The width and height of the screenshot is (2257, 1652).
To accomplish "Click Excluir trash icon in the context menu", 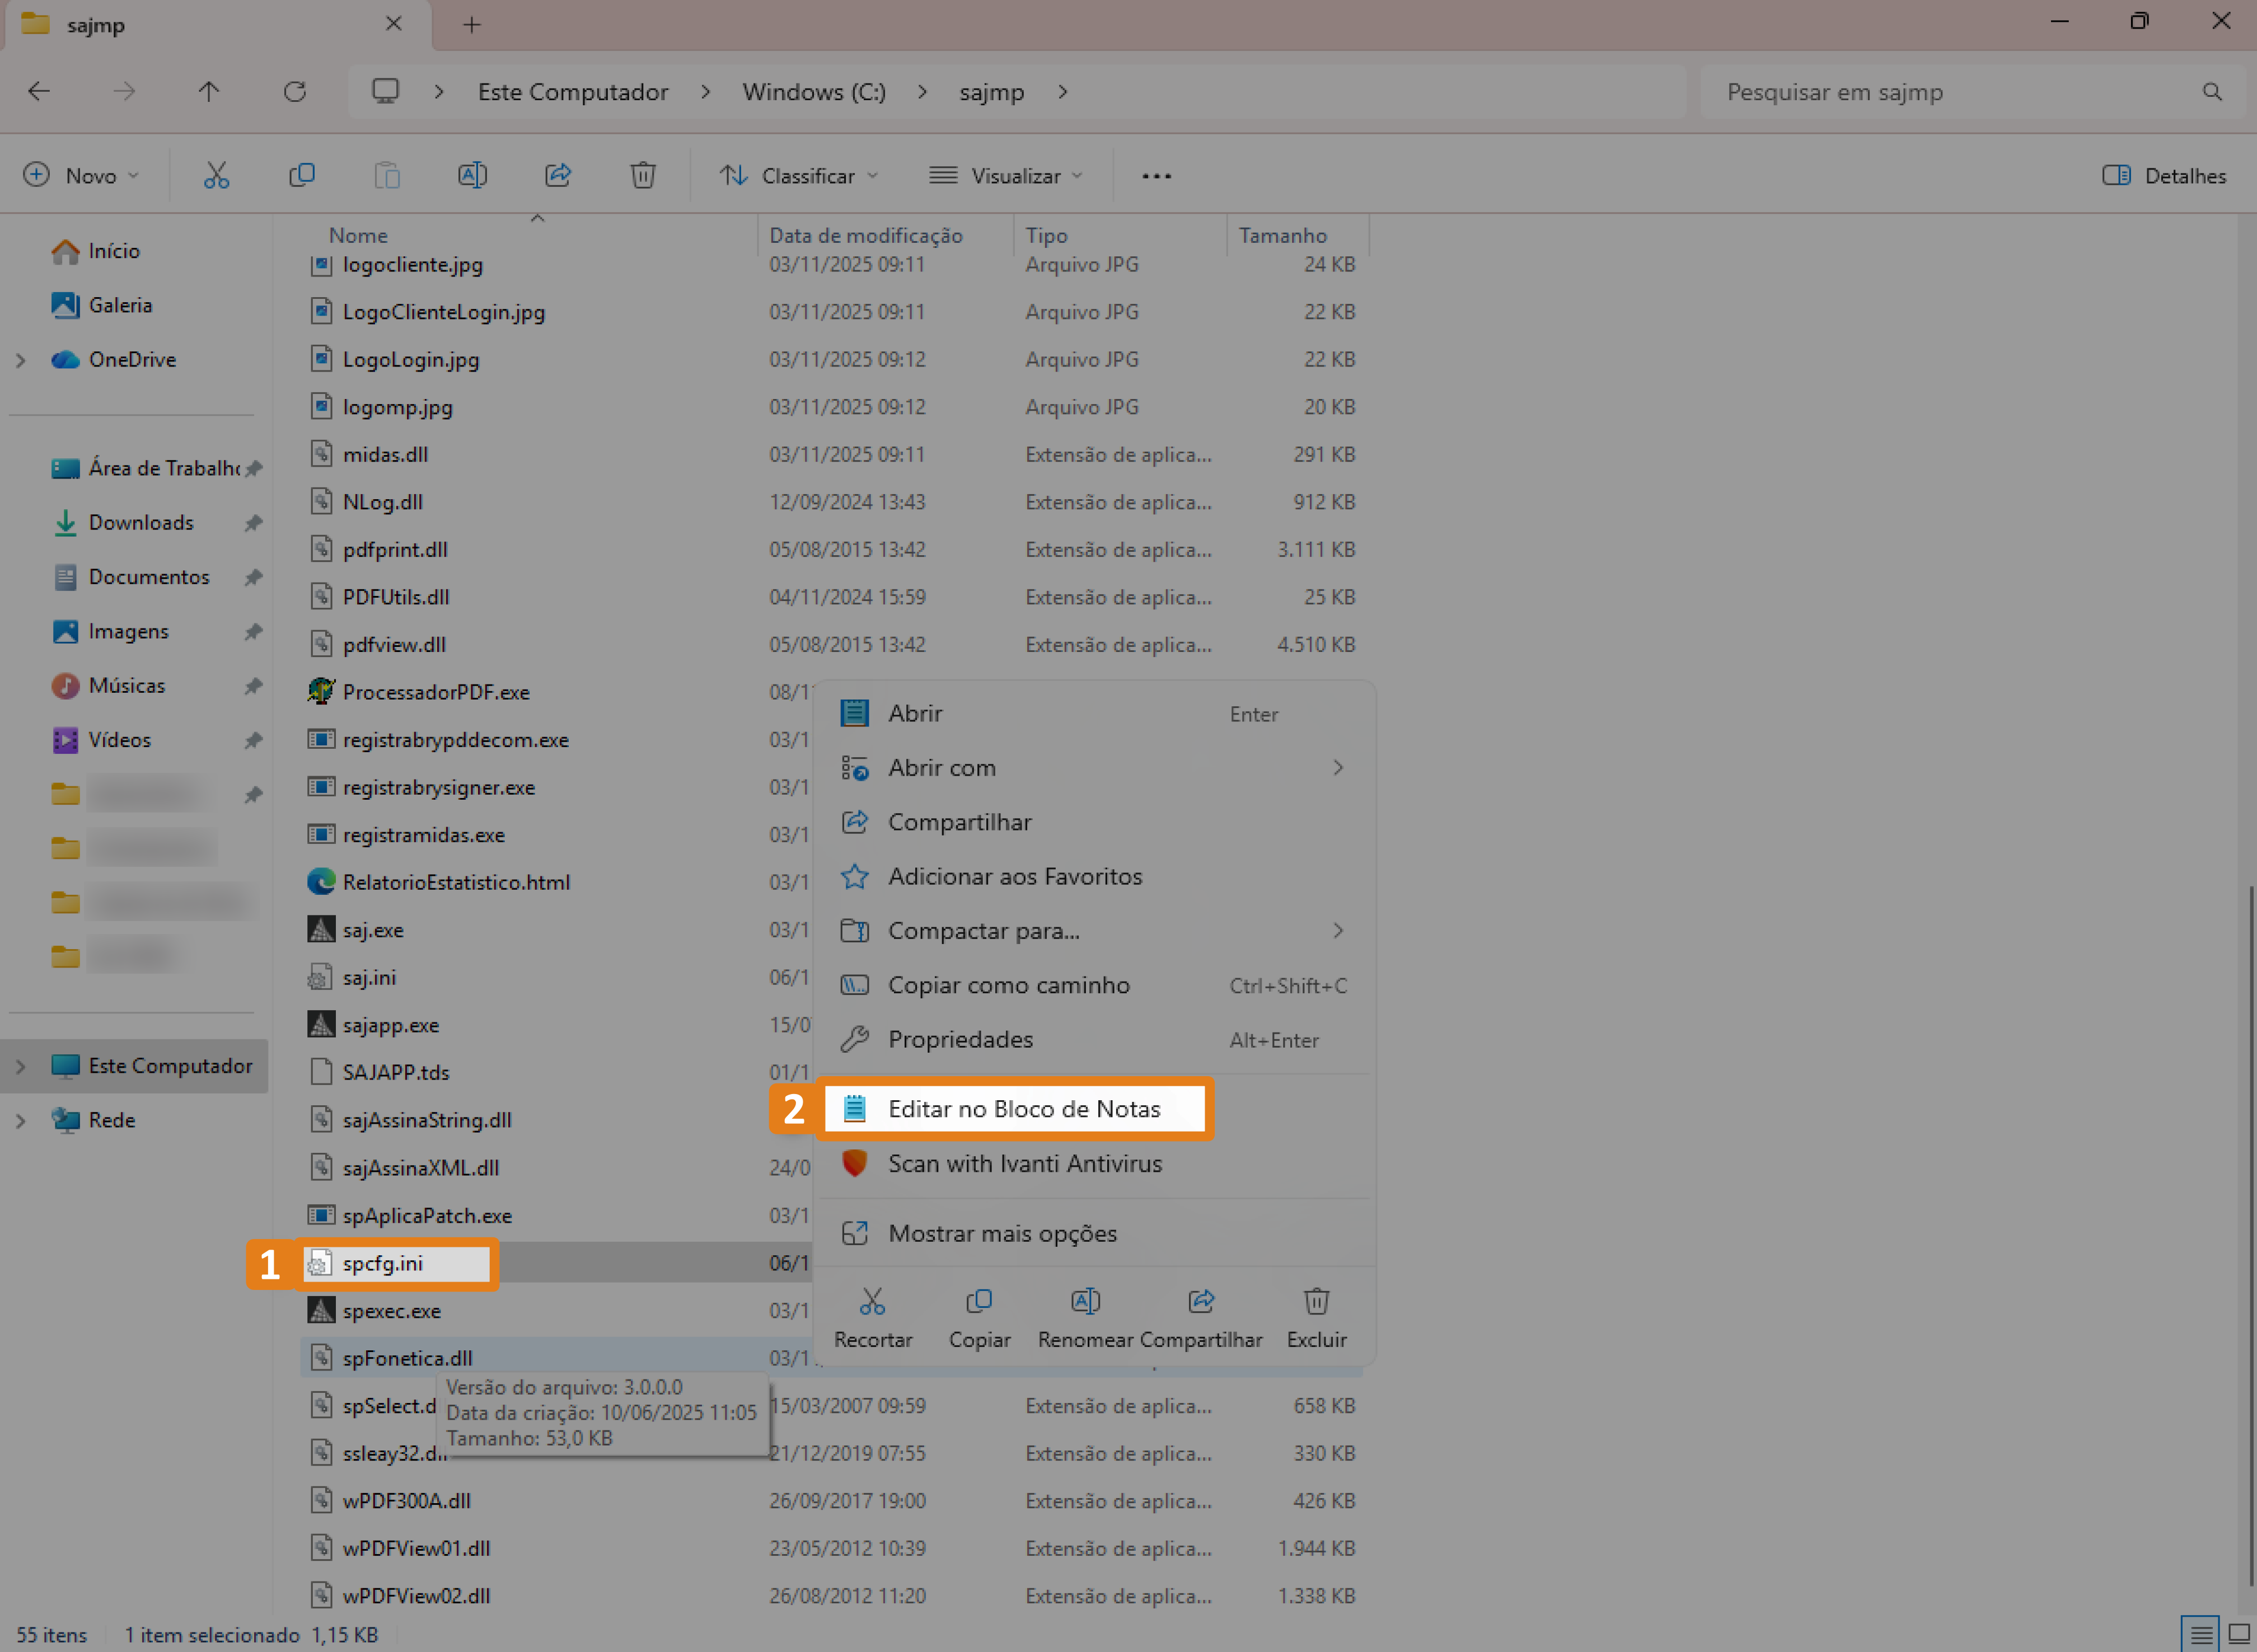I will coord(1316,1302).
